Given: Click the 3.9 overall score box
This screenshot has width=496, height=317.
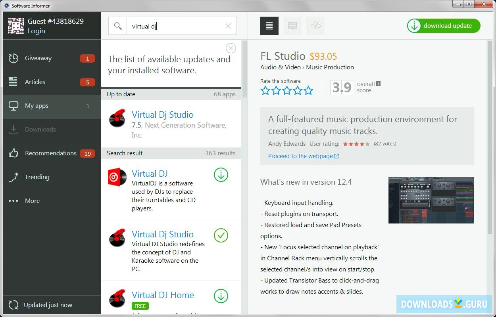Looking at the screenshot, I should (342, 87).
